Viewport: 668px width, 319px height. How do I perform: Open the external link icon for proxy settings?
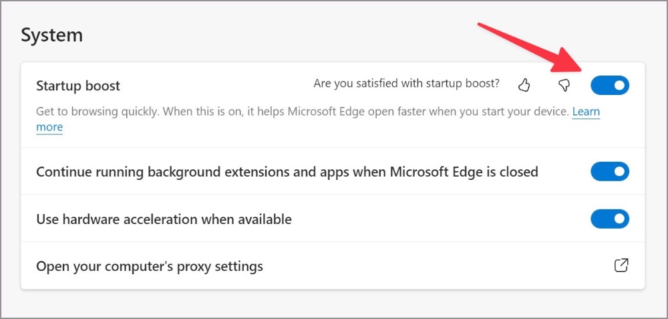click(621, 265)
